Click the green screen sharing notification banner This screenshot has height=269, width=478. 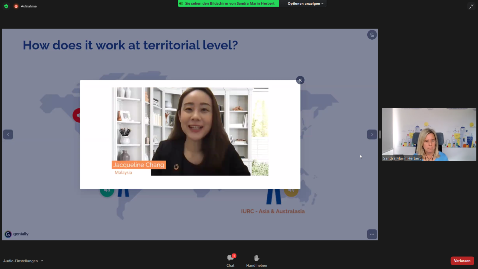pos(228,4)
